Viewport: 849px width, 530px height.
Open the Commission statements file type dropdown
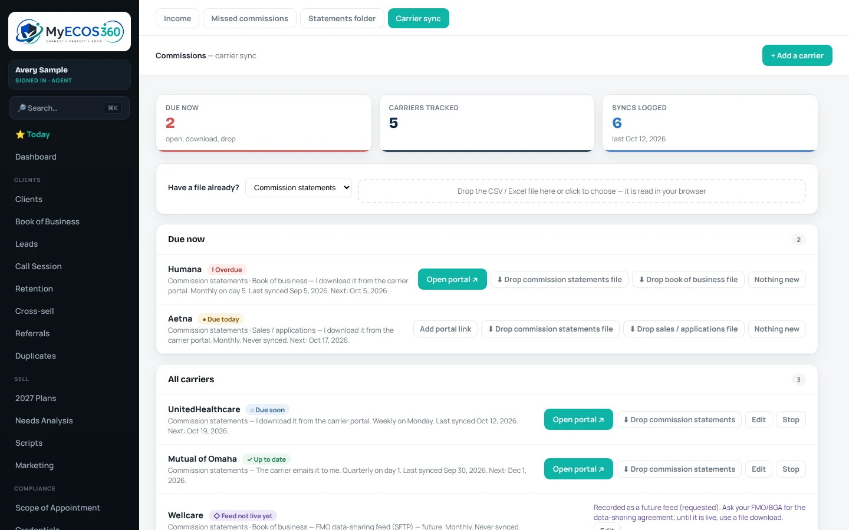coord(298,187)
